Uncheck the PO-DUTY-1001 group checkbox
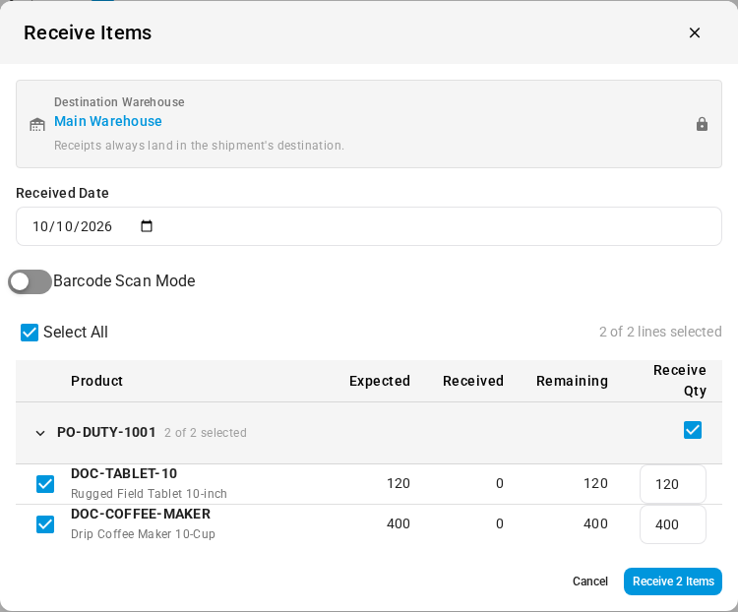The height and width of the screenshot is (612, 738). 693,430
